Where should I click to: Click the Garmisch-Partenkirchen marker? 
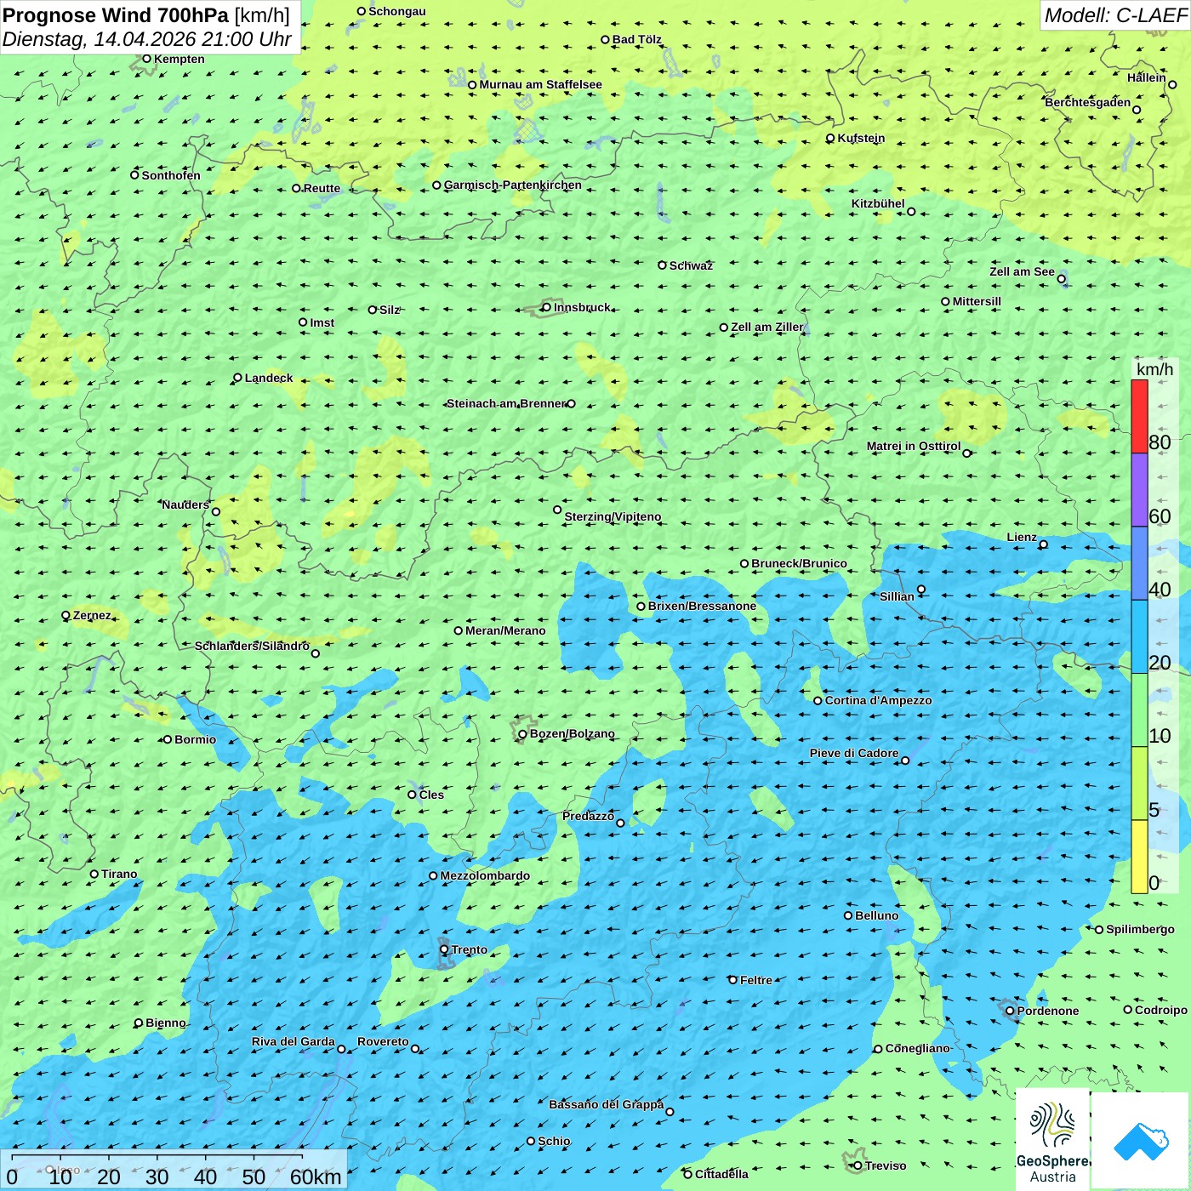(x=436, y=185)
